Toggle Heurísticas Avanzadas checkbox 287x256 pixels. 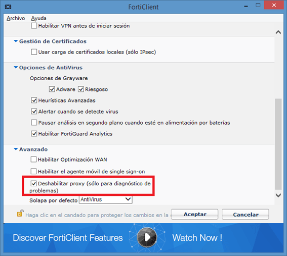pyautogui.click(x=34, y=100)
